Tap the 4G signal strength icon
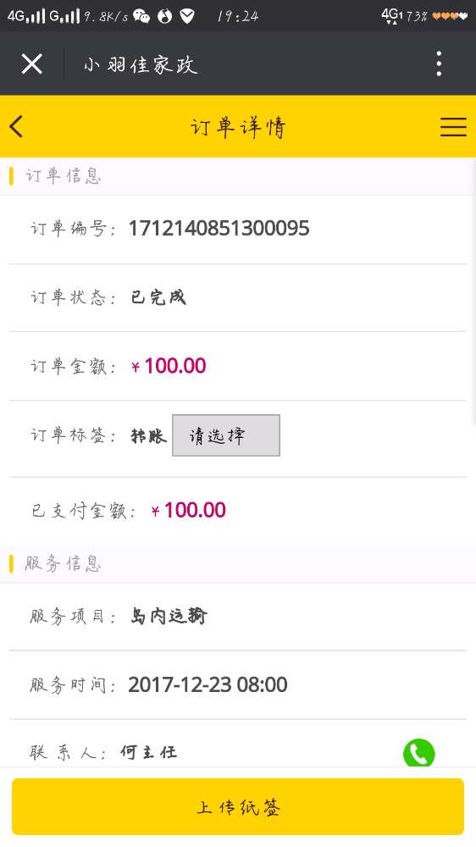Viewport: 476px width, 847px height. 26,15
